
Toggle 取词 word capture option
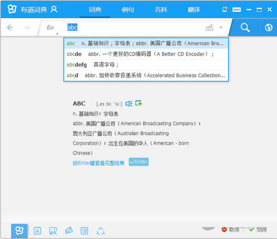tap(231, 229)
